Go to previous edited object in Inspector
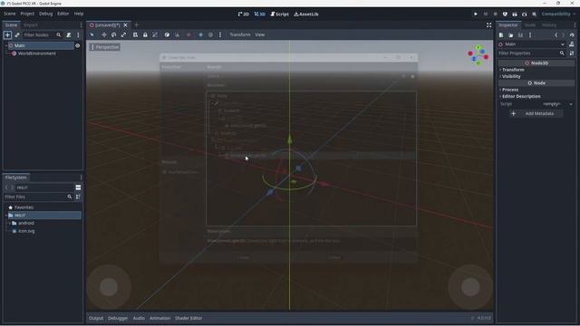 (556, 35)
